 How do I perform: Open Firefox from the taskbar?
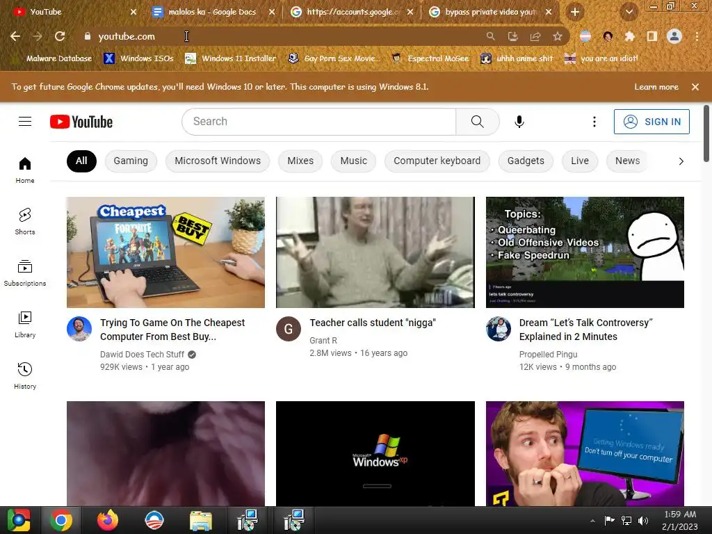(x=108, y=520)
